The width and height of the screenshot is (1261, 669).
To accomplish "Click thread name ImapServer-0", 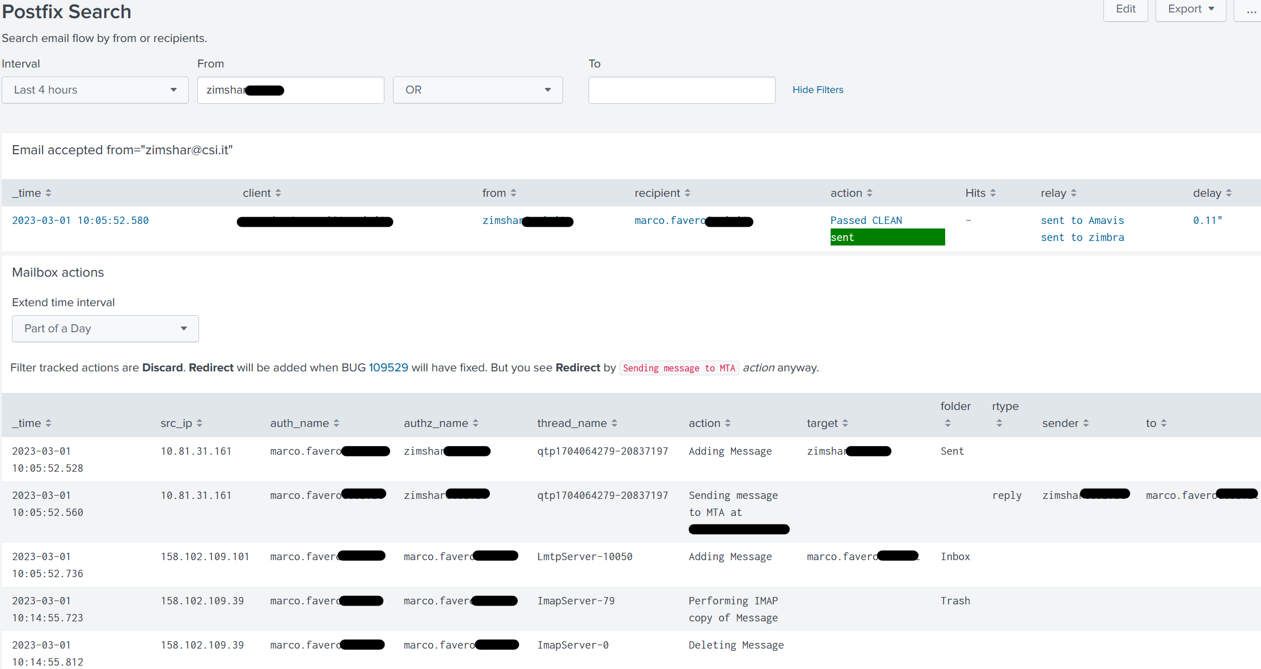I will [573, 645].
